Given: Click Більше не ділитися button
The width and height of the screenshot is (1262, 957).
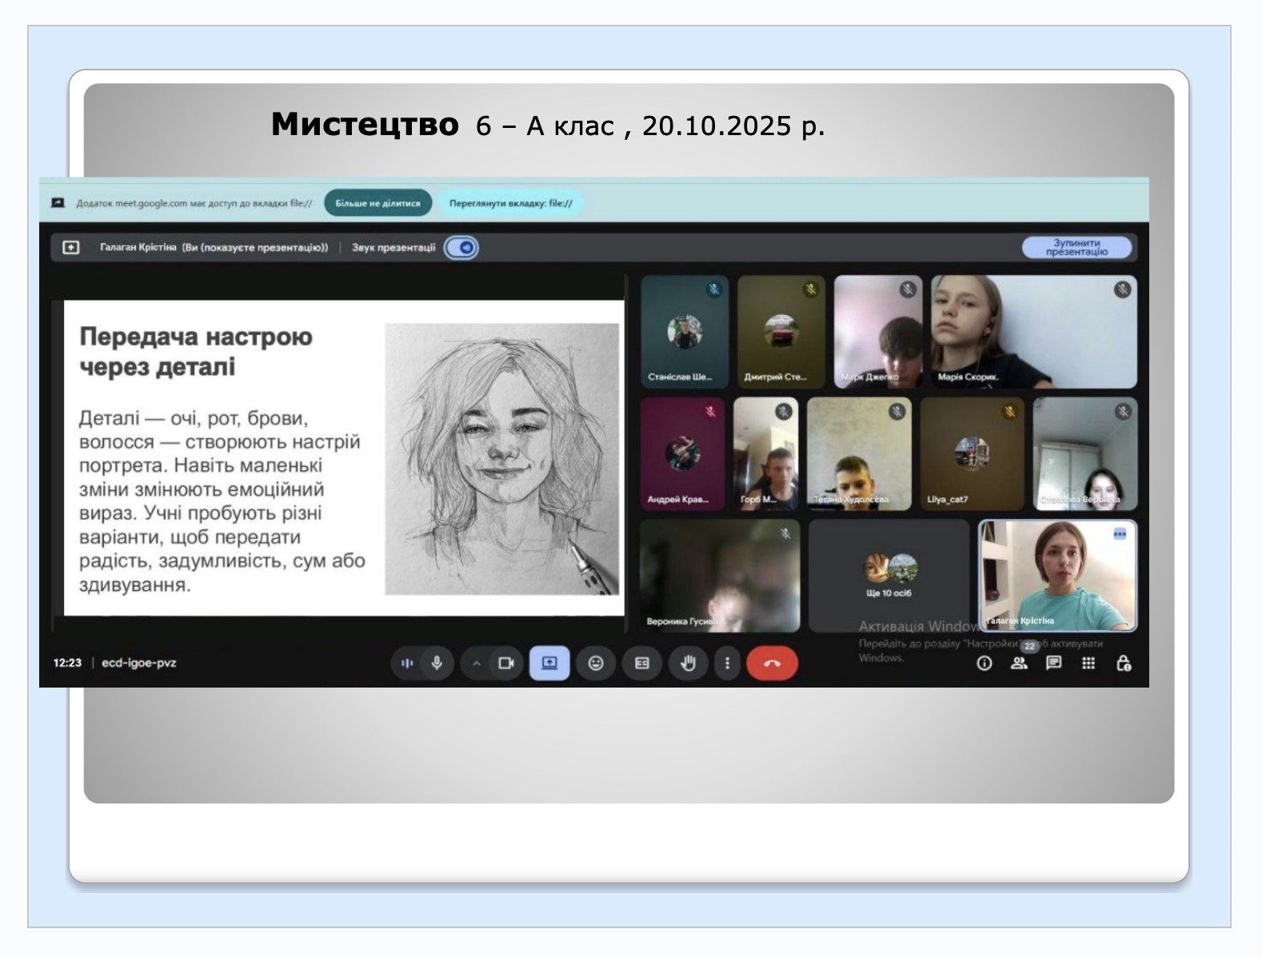Looking at the screenshot, I should coord(377,203).
